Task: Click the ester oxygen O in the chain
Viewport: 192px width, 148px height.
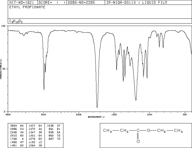Action: click(148, 130)
